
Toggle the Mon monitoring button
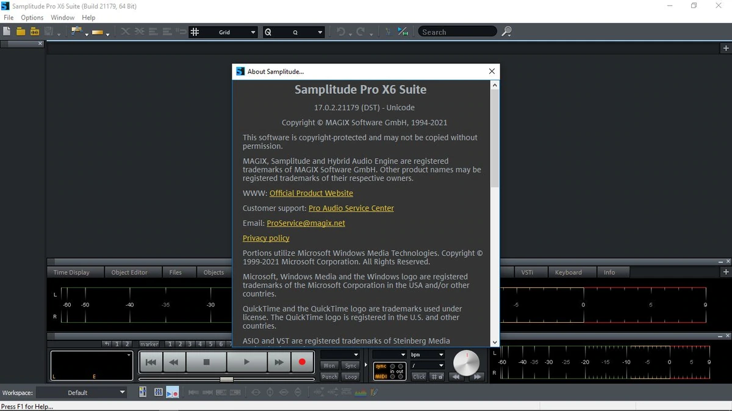point(329,366)
